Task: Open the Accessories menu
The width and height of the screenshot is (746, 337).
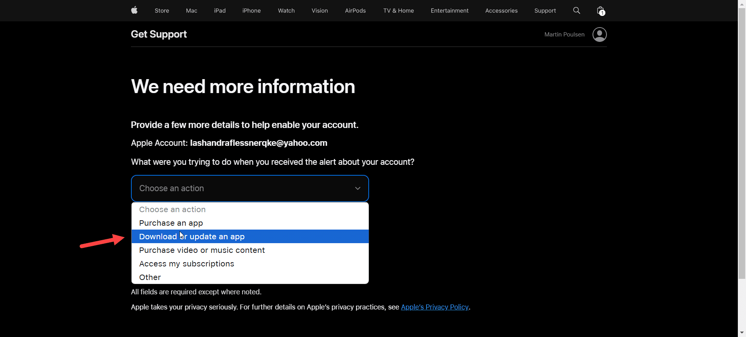Action: coord(501,10)
